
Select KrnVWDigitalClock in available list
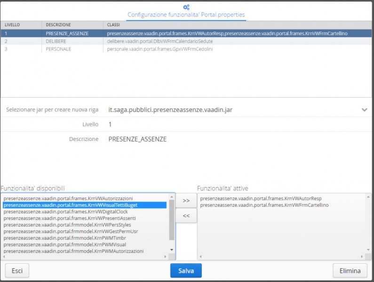click(x=65, y=211)
